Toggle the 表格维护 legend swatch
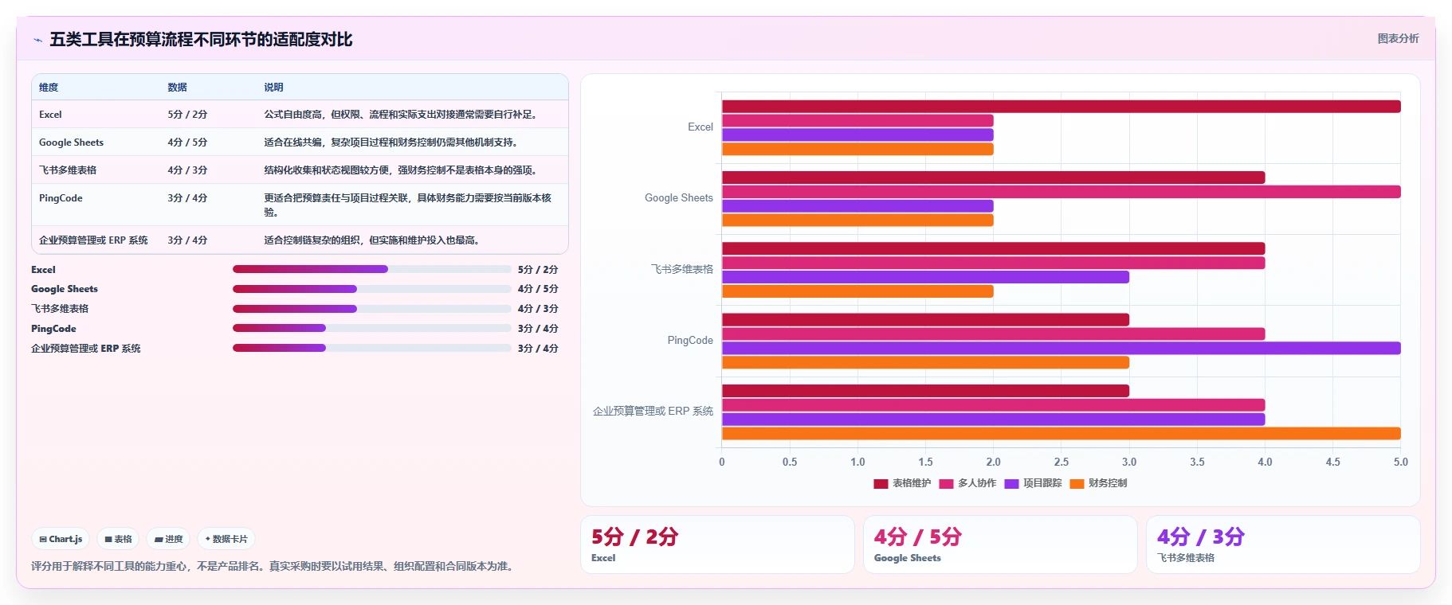The height and width of the screenshot is (605, 1452). [881, 483]
